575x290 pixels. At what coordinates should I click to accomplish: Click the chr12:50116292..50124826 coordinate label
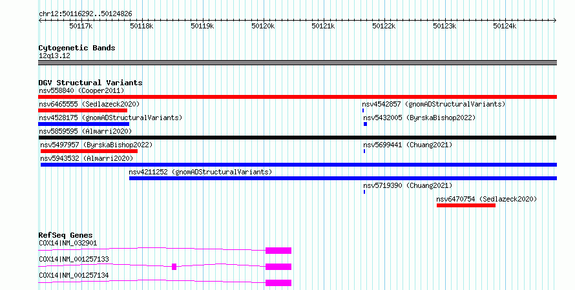tap(85, 14)
